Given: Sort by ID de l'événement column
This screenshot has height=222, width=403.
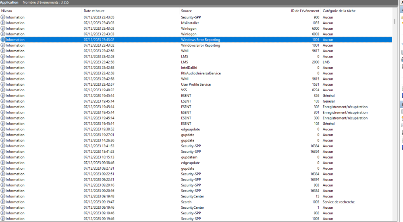Looking at the screenshot, I should tap(285, 11).
